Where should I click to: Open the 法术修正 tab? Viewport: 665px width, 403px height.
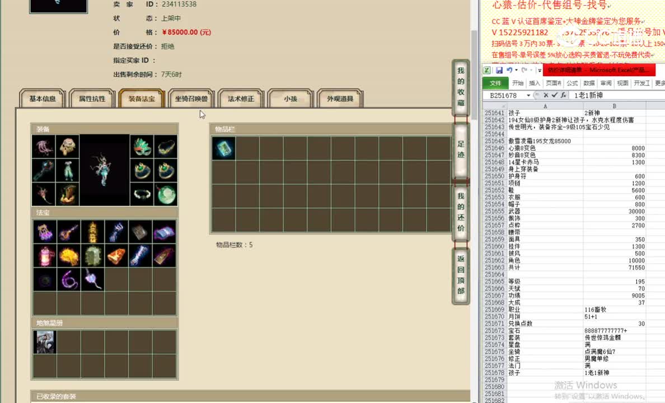[241, 99]
